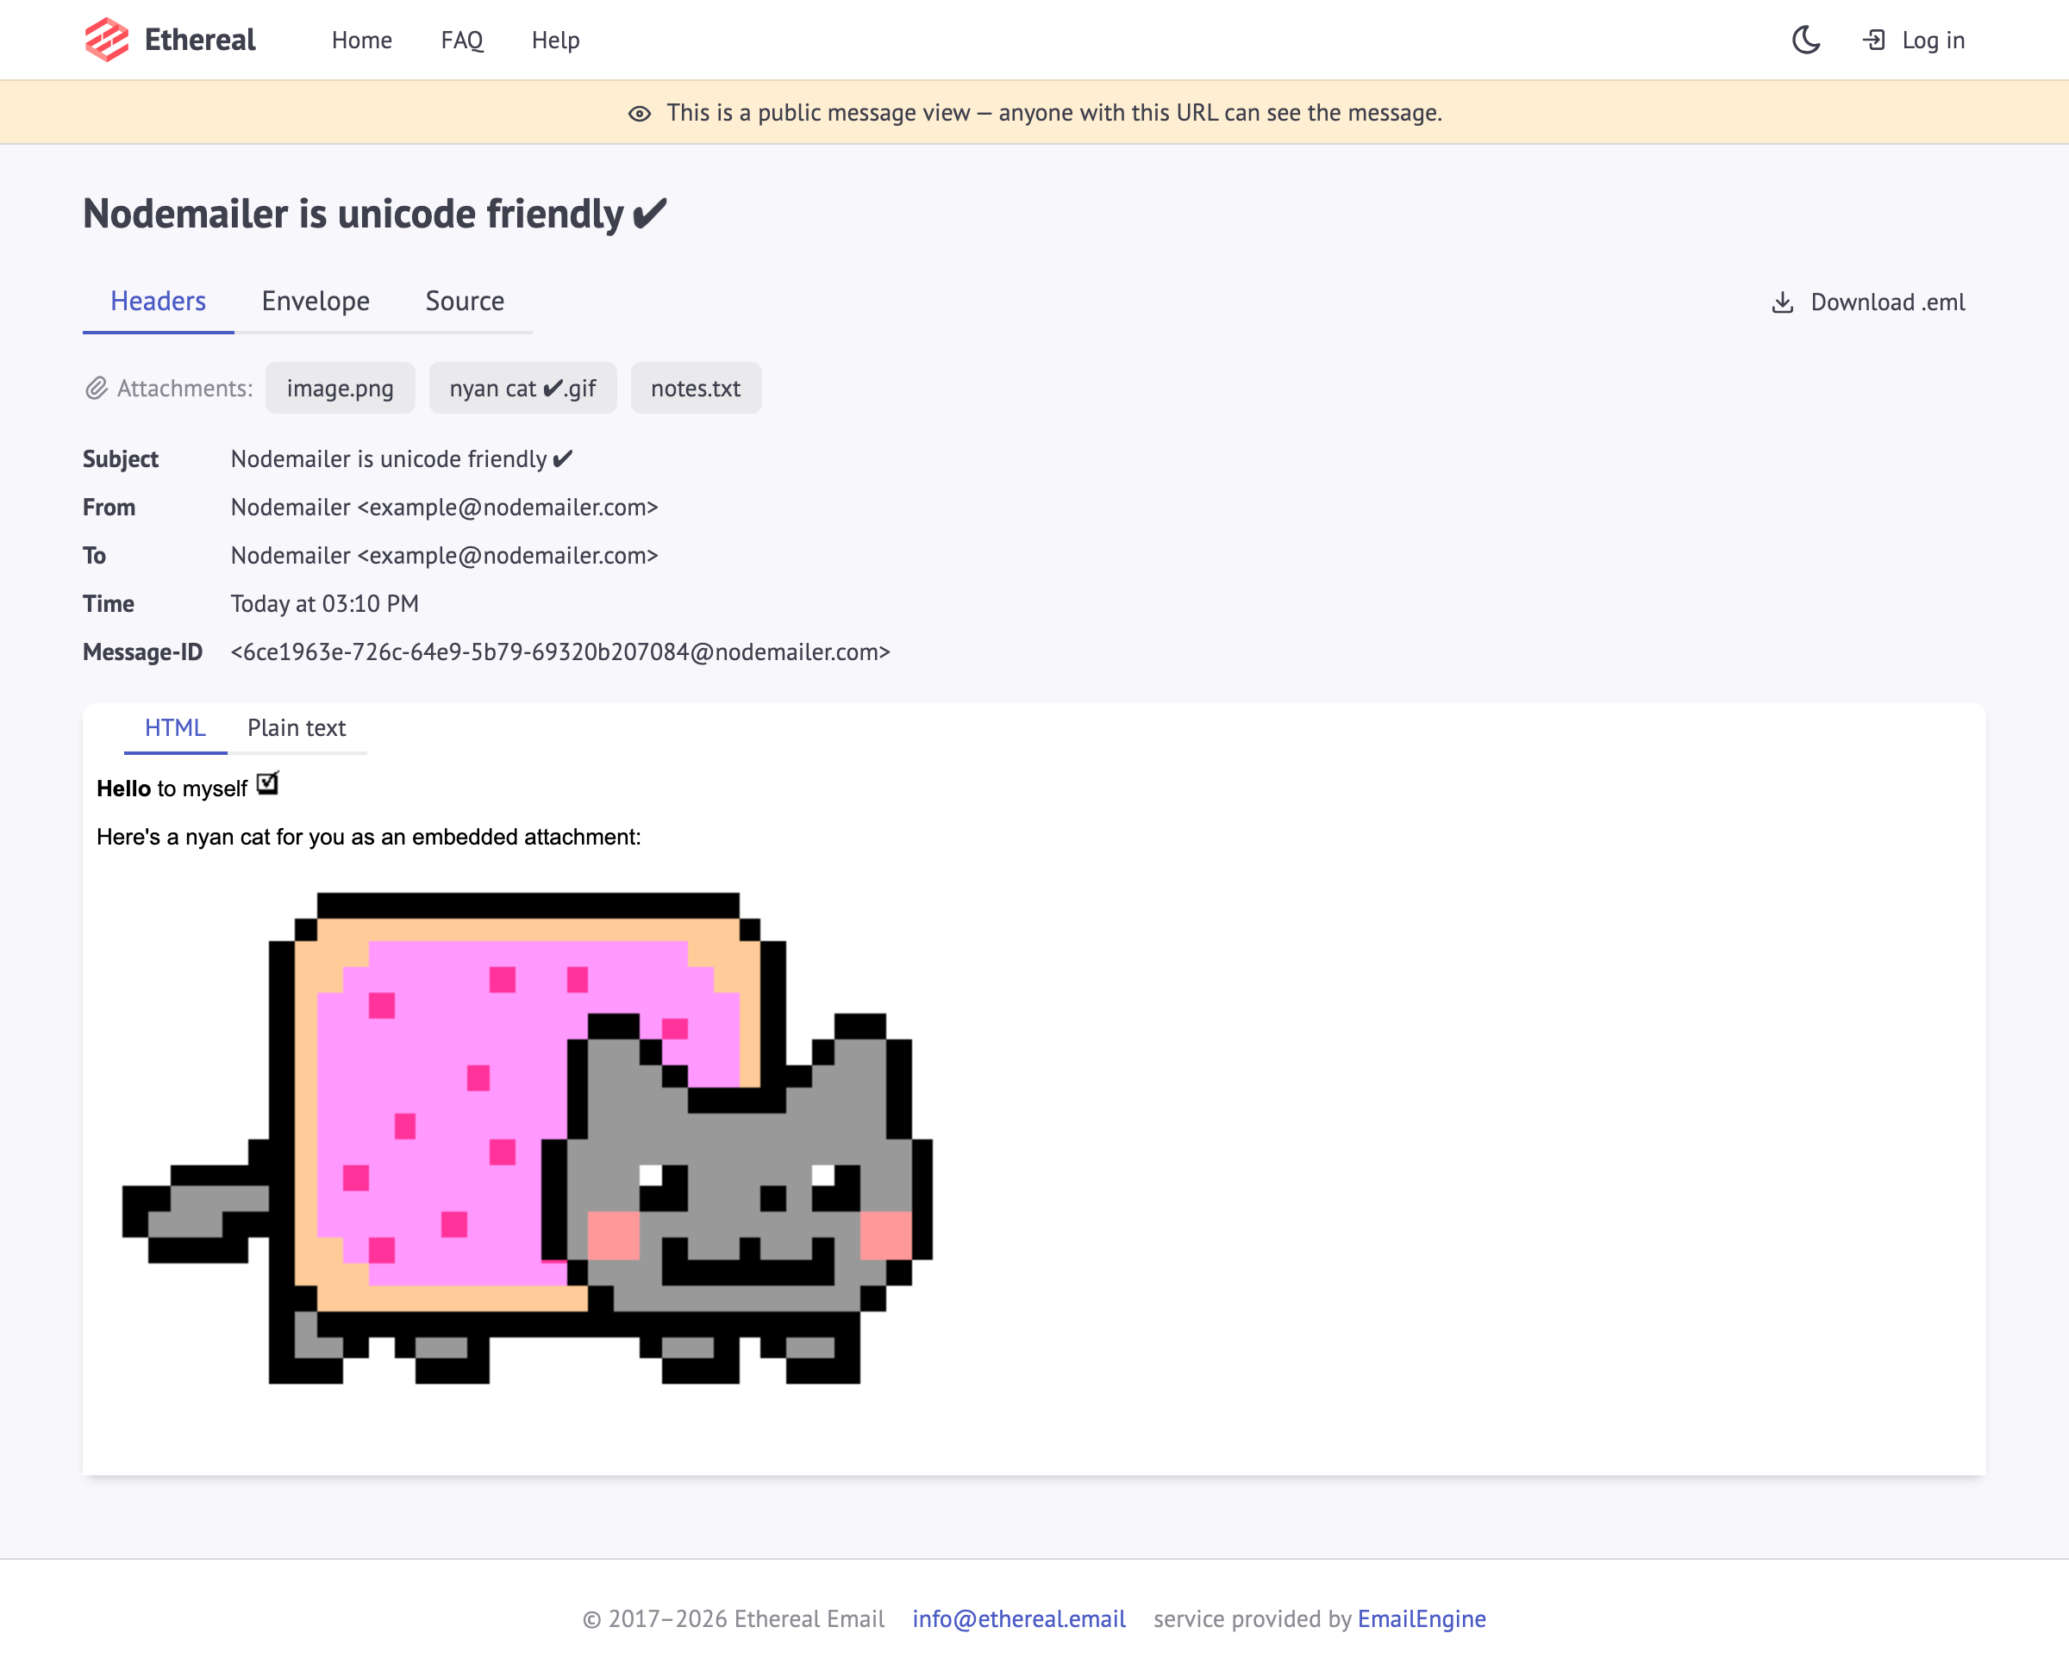This screenshot has height=1677, width=2069.
Task: Switch to the Headers tab
Action: (x=159, y=302)
